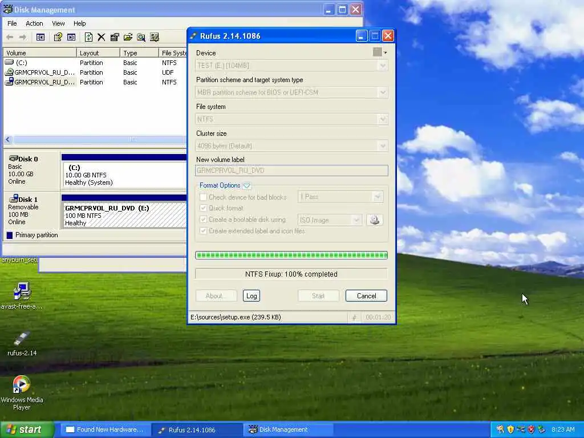
Task: Click the Cancel button in Rufus
Action: [366, 296]
